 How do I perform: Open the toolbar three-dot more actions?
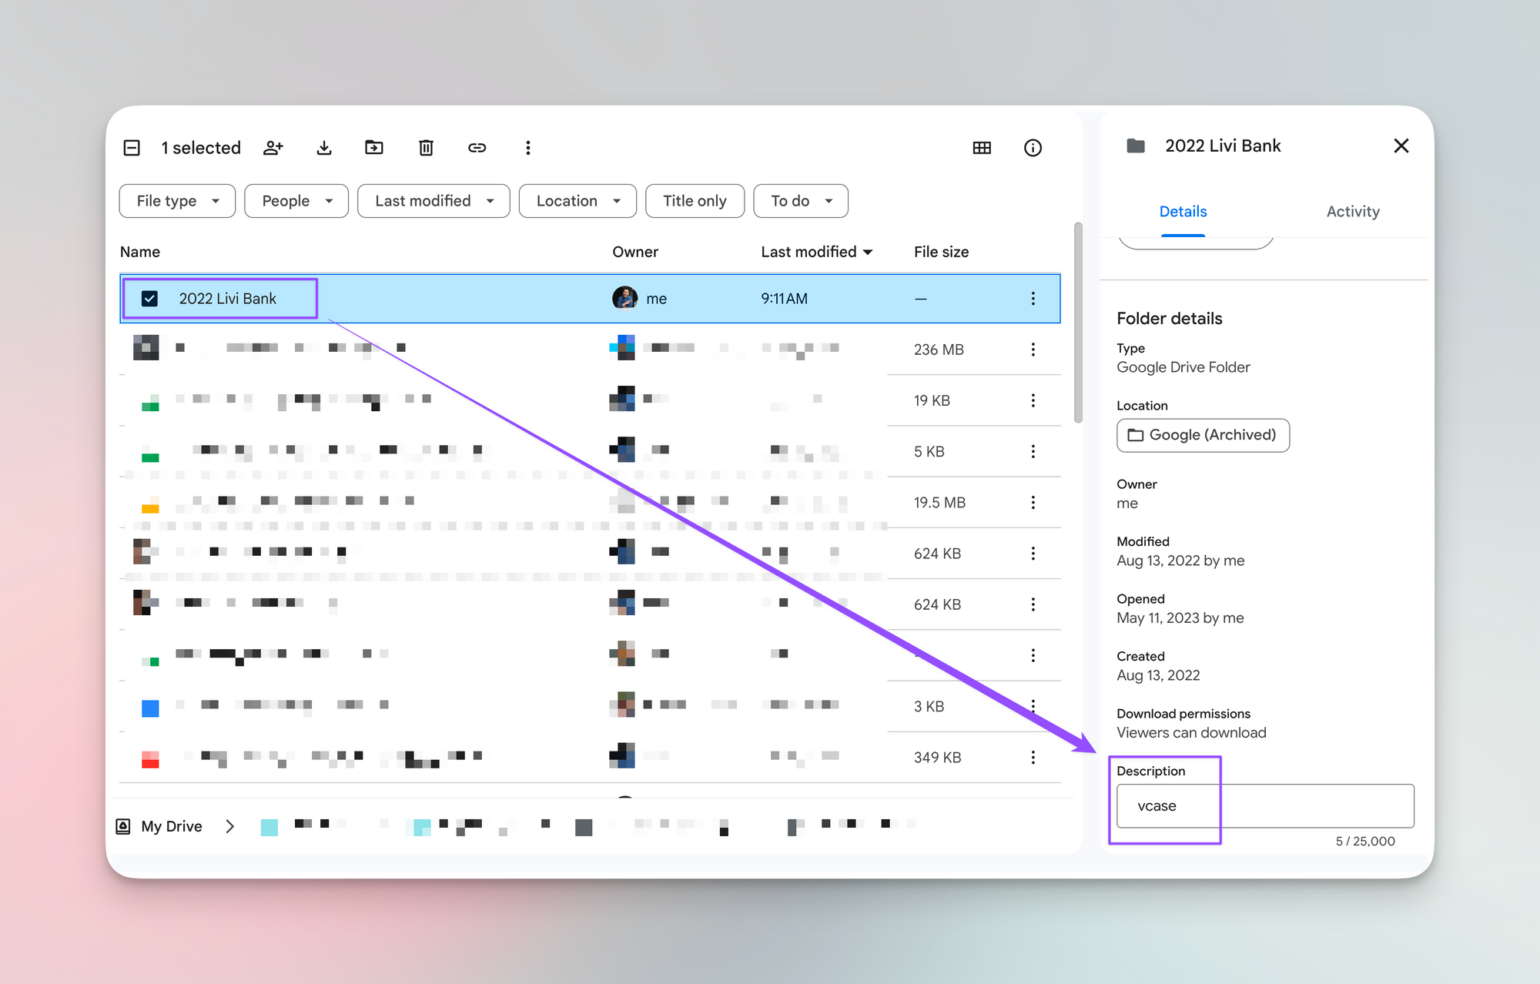click(527, 148)
